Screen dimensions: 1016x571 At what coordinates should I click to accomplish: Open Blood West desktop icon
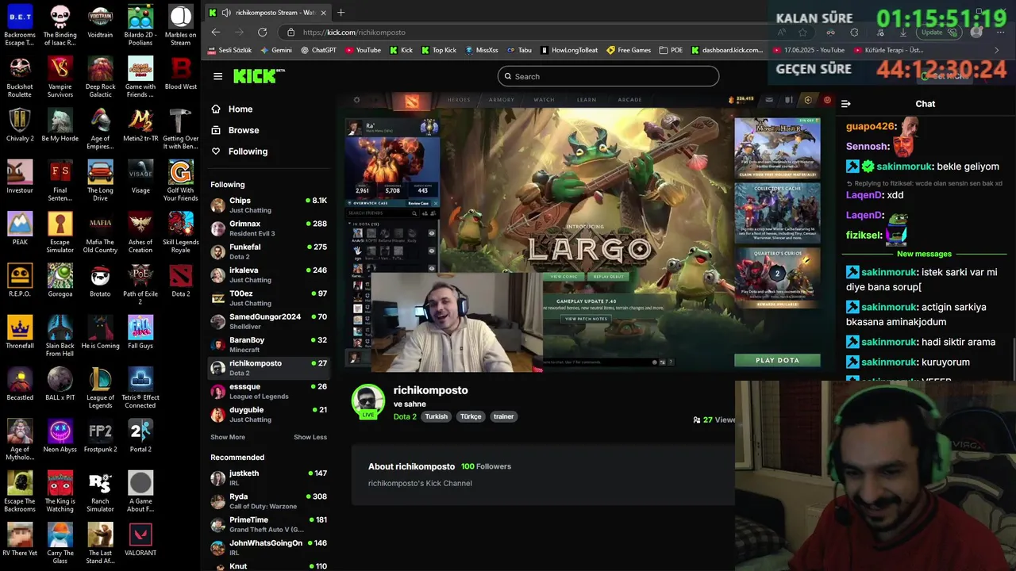(181, 74)
